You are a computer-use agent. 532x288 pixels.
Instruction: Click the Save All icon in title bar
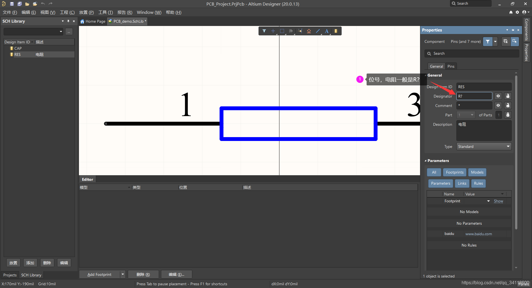click(x=20, y=4)
